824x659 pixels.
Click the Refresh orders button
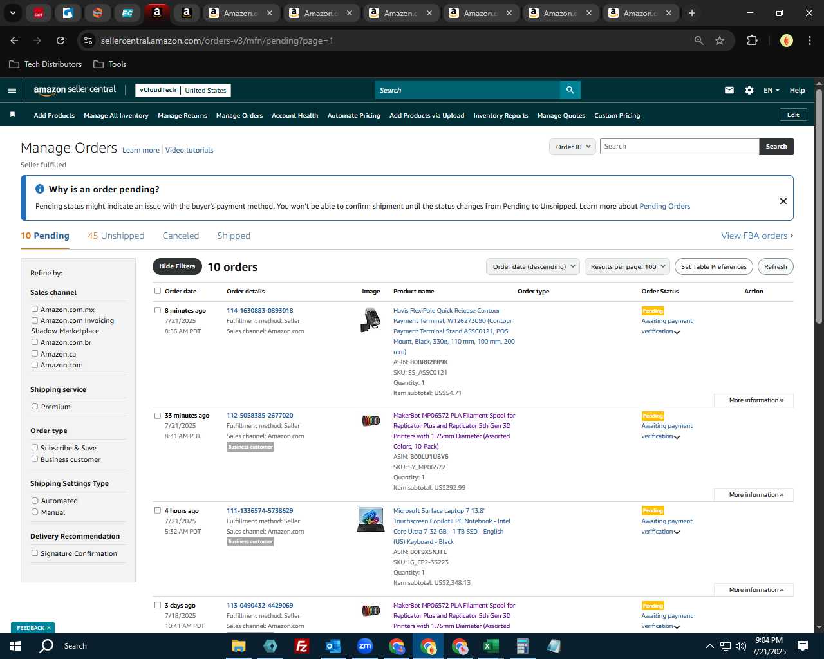coord(776,266)
